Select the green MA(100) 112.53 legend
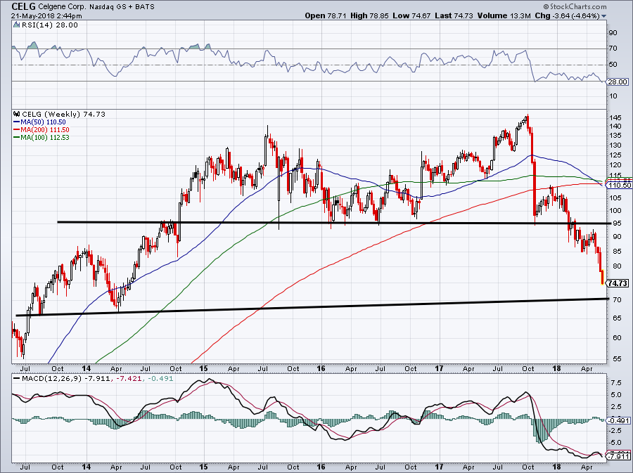 point(41,137)
